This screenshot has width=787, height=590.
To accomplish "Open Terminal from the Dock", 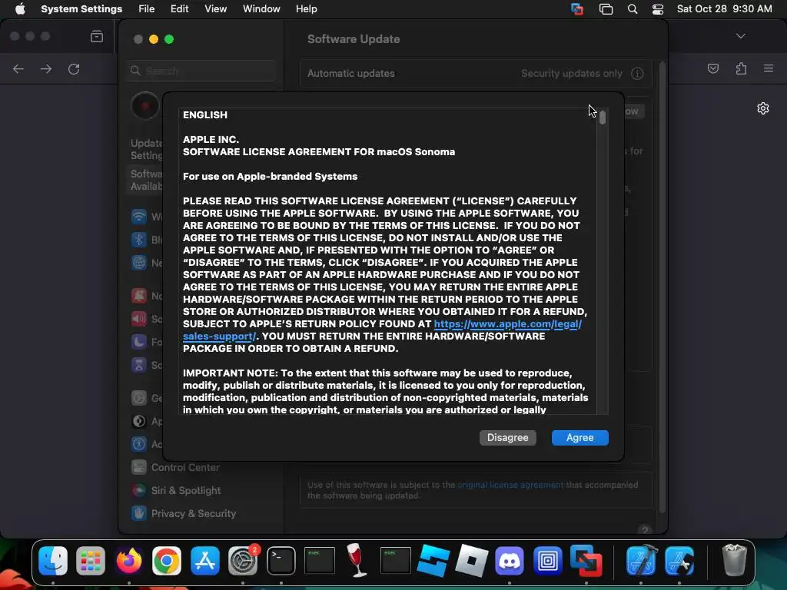I will pos(281,560).
